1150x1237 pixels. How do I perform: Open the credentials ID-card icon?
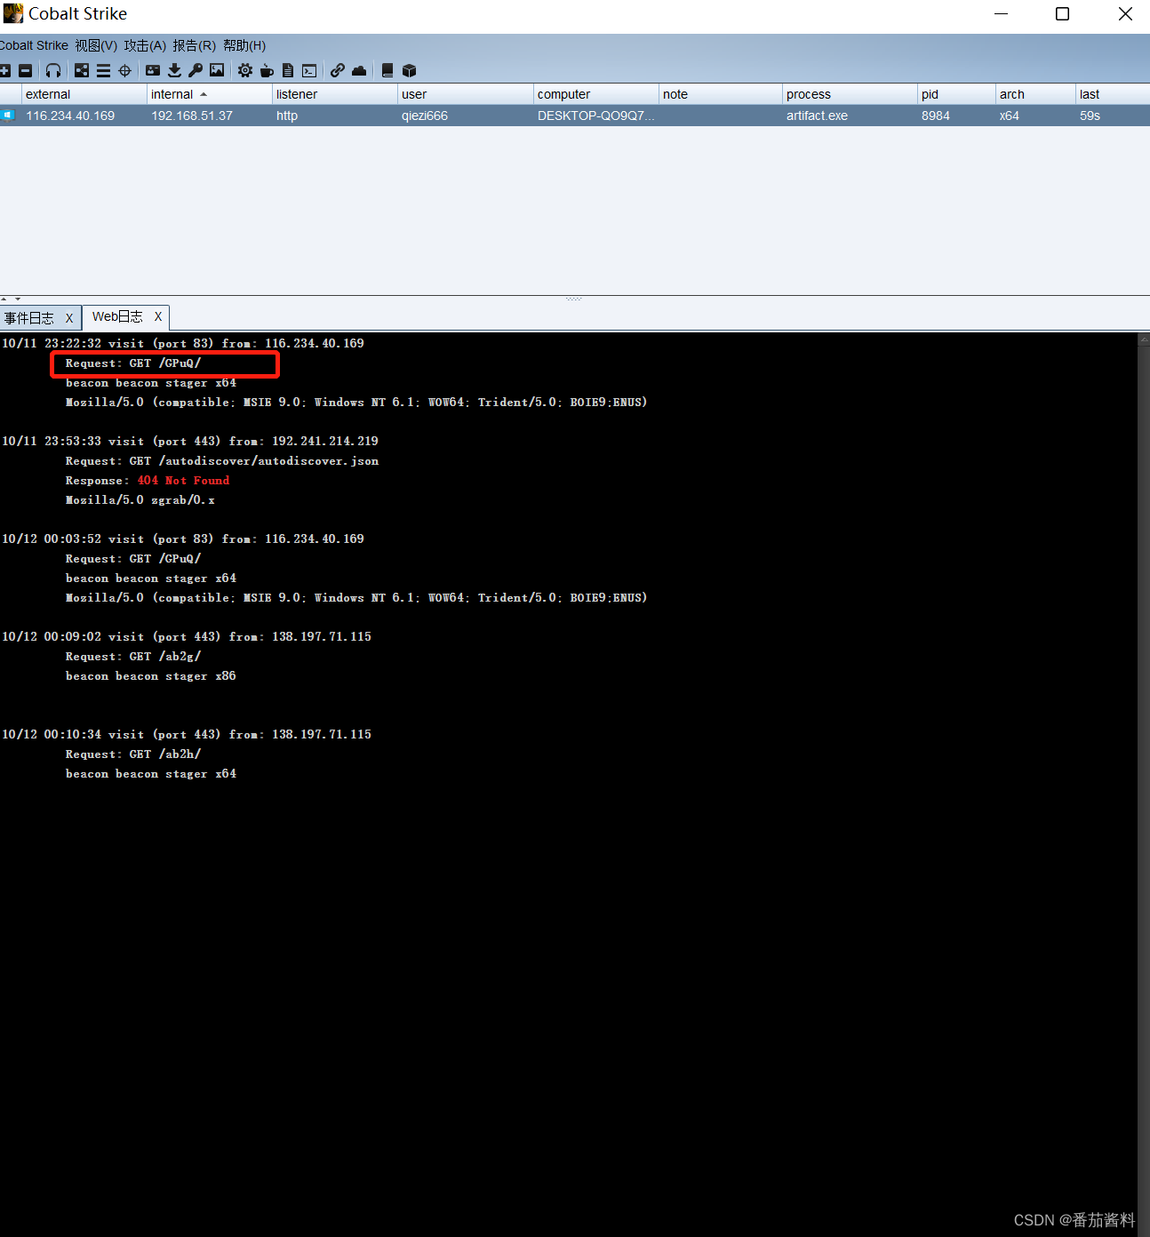click(153, 70)
